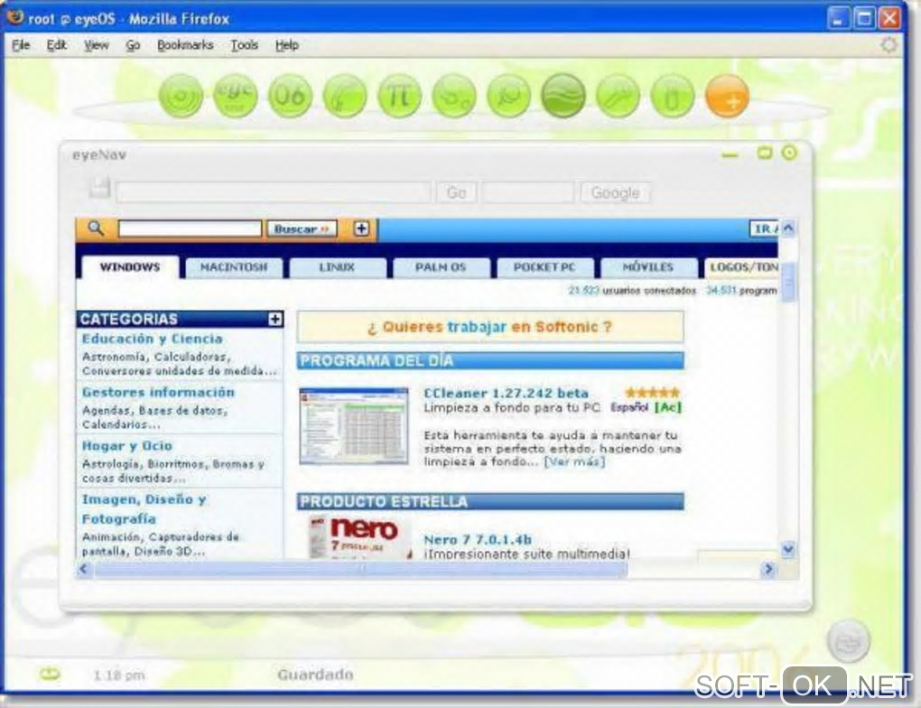Viewport: 921px width, 708px height.
Task: Open the Firefox File menu
Action: pos(21,45)
